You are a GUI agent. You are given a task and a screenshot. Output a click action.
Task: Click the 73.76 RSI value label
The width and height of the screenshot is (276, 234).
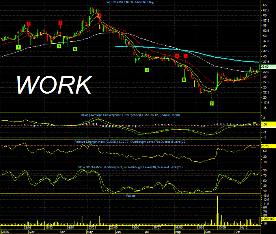[x=268, y=146]
